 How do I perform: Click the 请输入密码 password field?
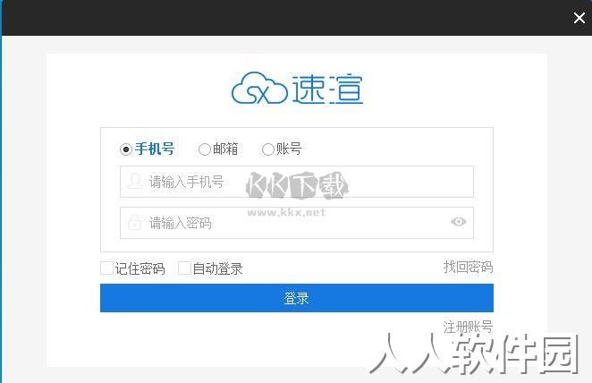pos(297,223)
